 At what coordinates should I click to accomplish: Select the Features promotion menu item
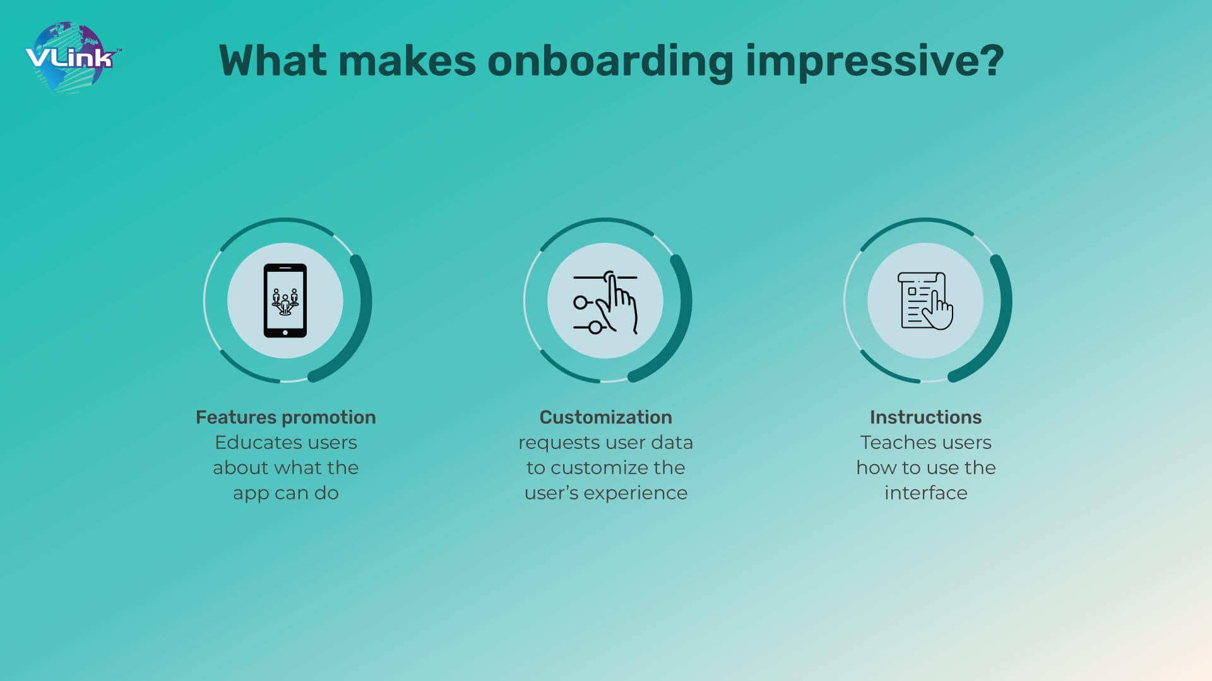[285, 417]
